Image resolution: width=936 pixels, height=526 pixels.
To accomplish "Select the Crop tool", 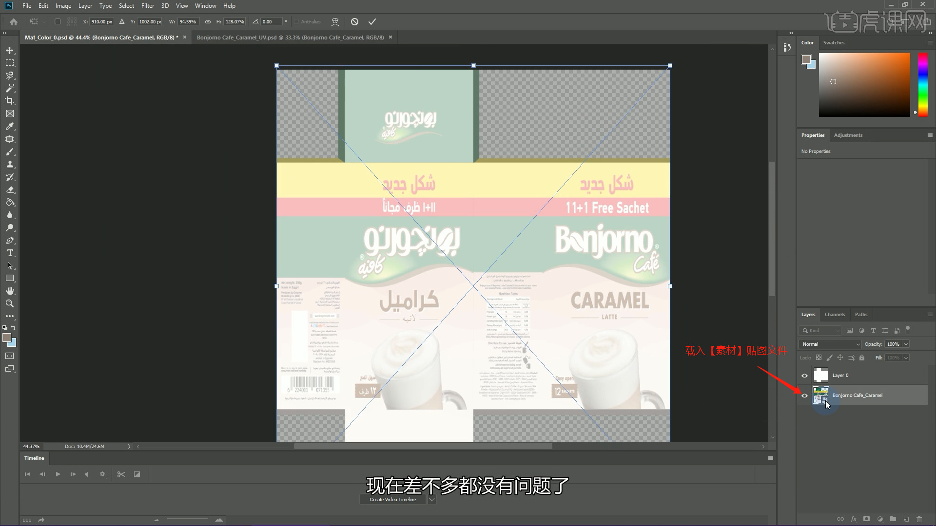I will coord(10,101).
